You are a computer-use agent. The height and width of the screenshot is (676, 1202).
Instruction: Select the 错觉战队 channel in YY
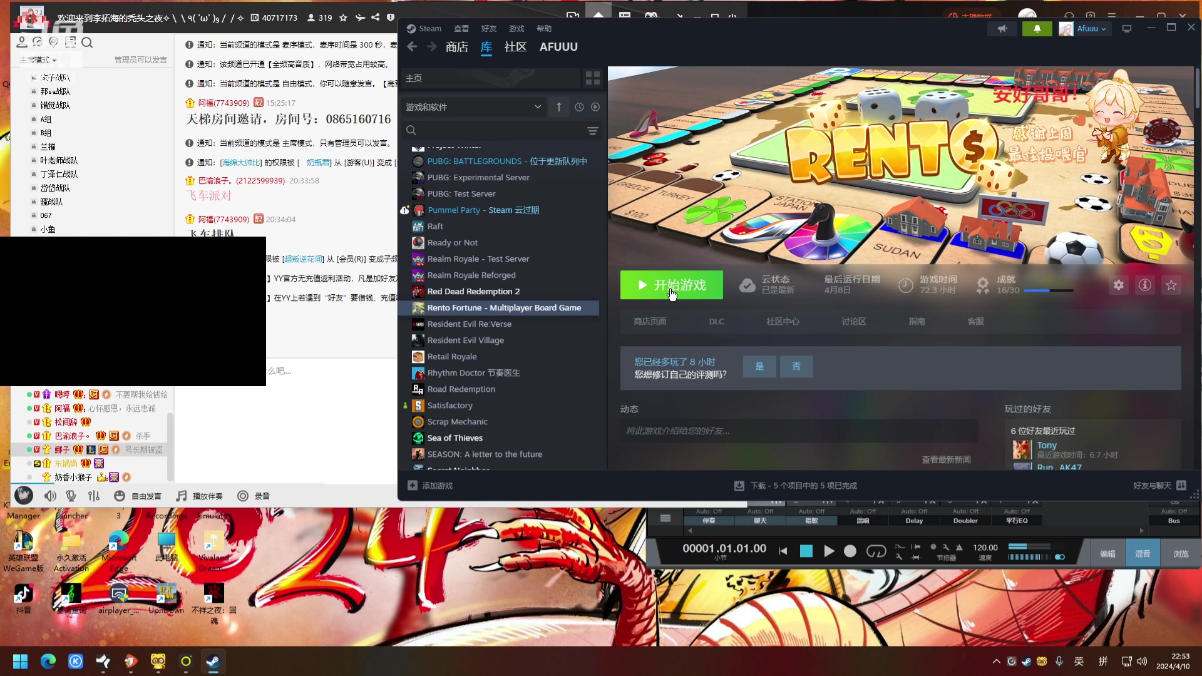[55, 105]
